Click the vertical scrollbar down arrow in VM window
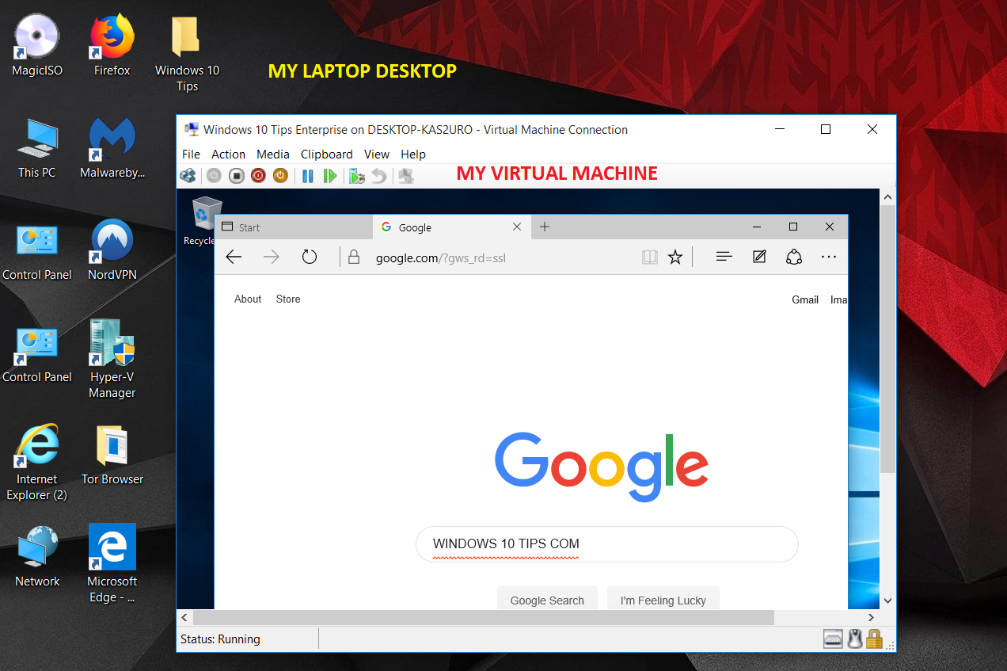Screen dimensions: 1007x671 (888, 601)
